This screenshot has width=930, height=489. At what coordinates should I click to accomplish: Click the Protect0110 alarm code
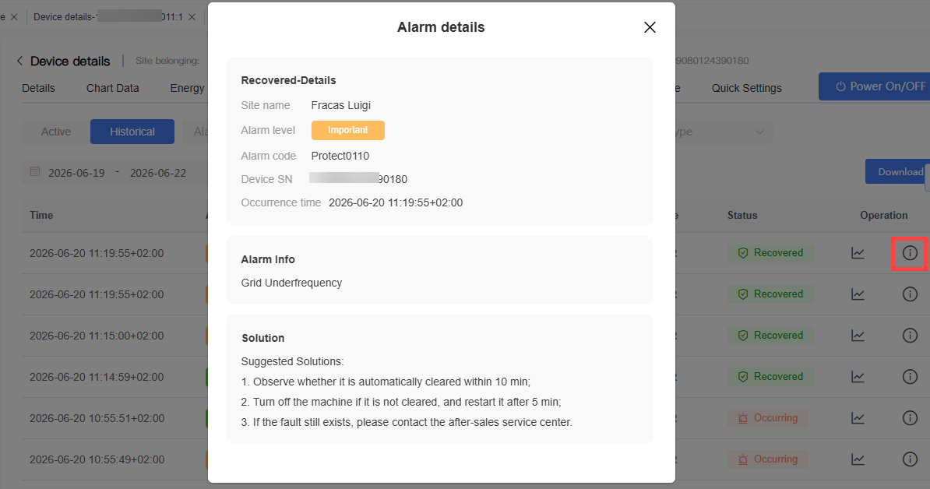click(340, 156)
